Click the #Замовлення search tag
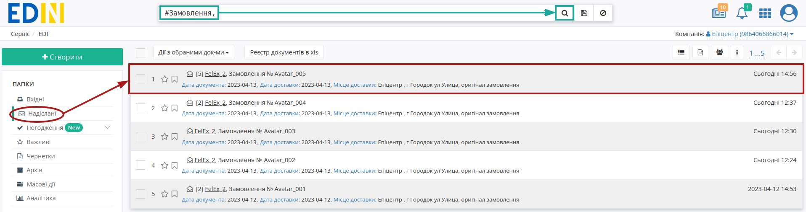 [189, 13]
